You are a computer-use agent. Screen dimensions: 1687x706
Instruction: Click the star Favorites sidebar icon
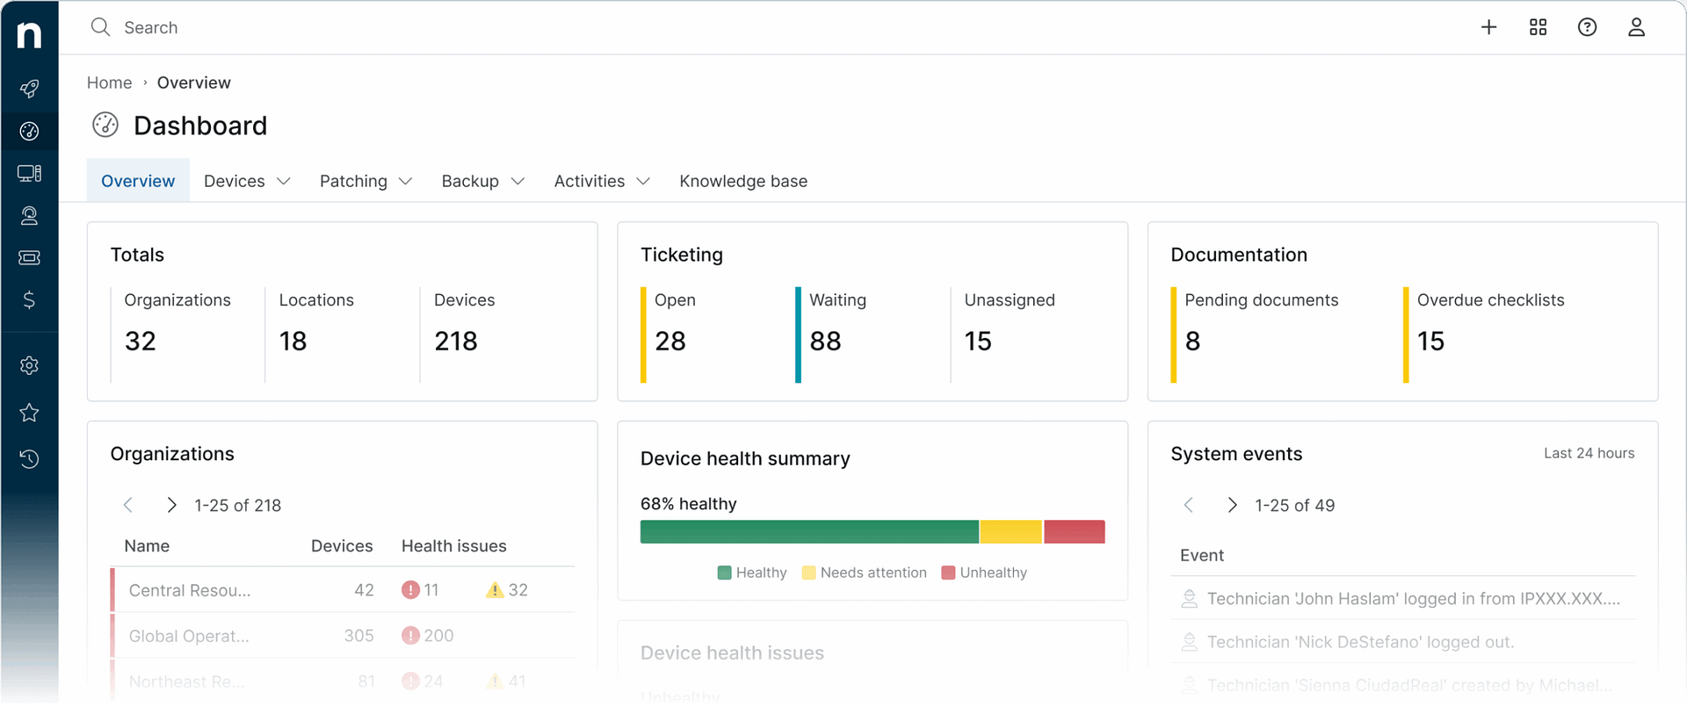(x=29, y=413)
